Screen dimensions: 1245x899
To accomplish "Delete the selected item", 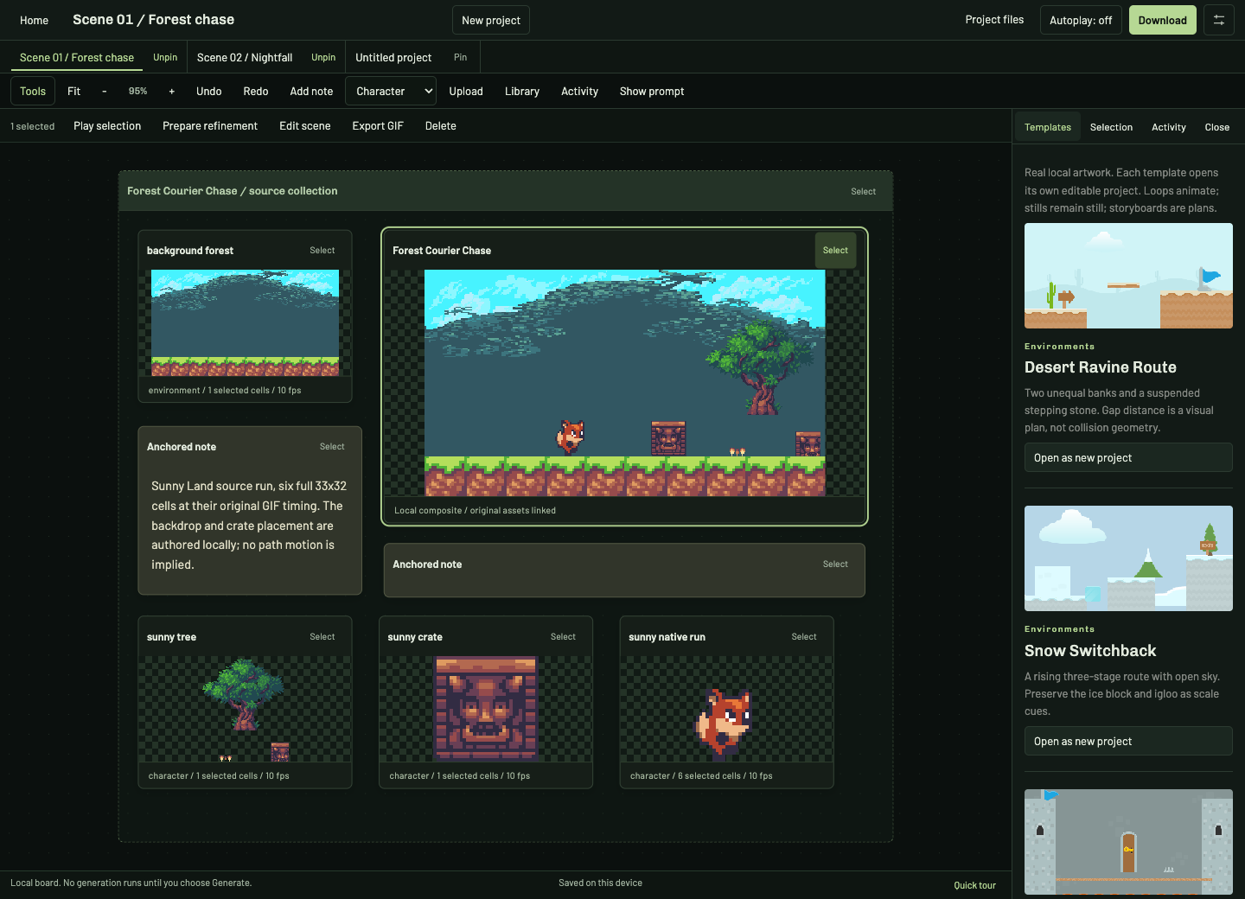I will click(441, 125).
